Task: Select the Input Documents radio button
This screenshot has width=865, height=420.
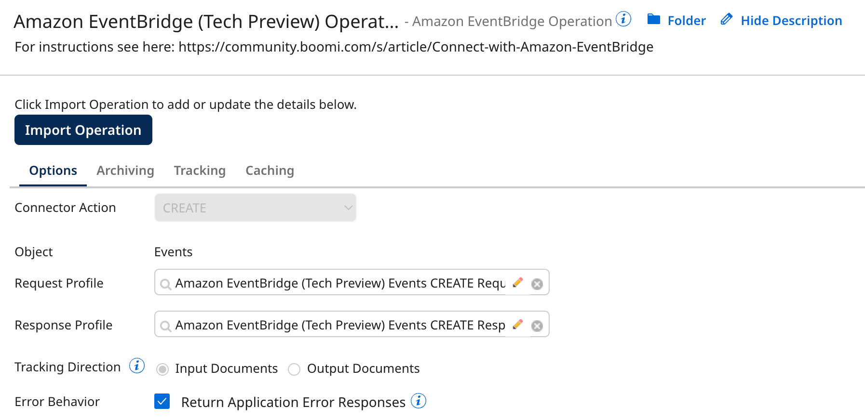Action: pyautogui.click(x=162, y=368)
